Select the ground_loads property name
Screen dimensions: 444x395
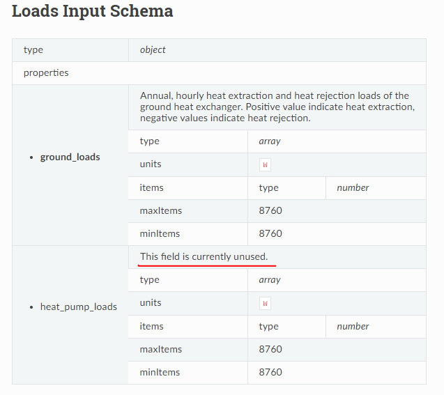tap(70, 157)
